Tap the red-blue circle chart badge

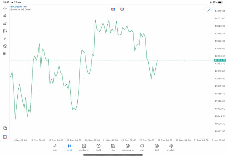(x=122, y=9)
